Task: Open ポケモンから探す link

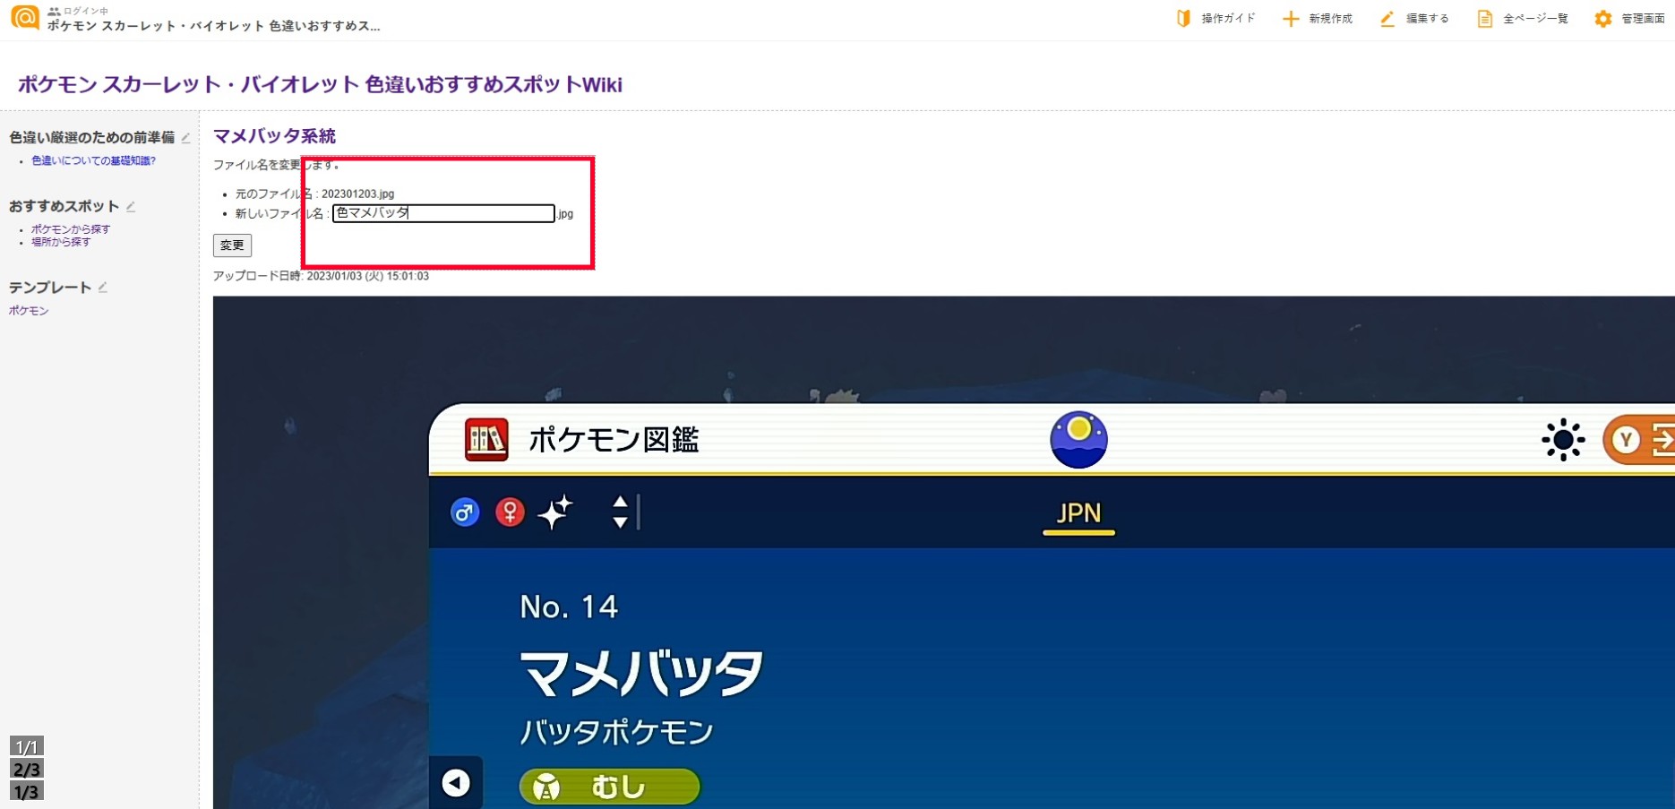Action: click(71, 229)
